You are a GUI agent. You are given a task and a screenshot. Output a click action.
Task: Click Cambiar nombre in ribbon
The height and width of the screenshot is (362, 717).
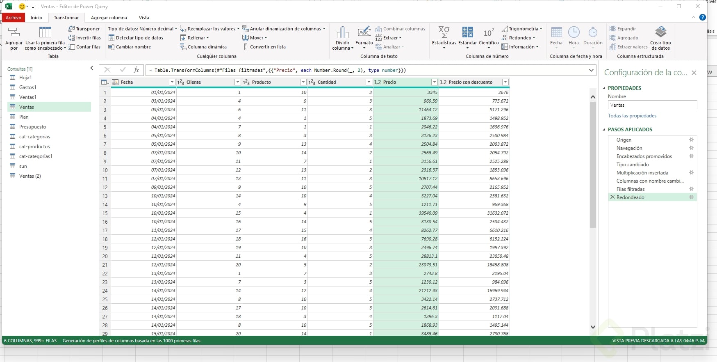coord(130,47)
